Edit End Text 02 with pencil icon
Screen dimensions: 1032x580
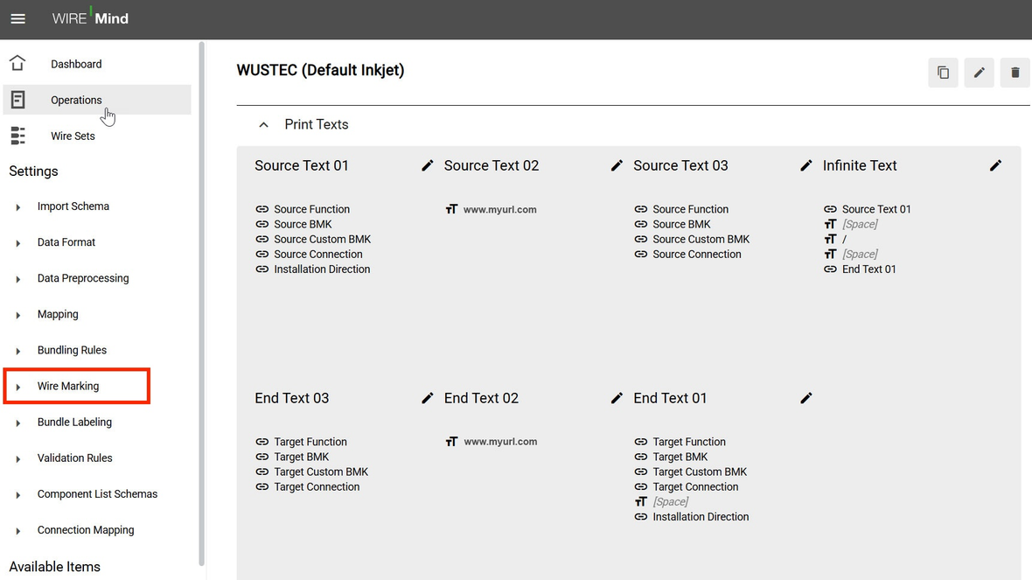pos(617,398)
